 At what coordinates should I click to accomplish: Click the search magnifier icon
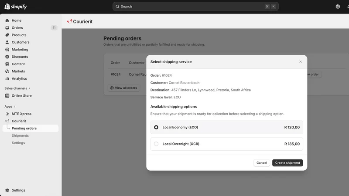tap(117, 7)
